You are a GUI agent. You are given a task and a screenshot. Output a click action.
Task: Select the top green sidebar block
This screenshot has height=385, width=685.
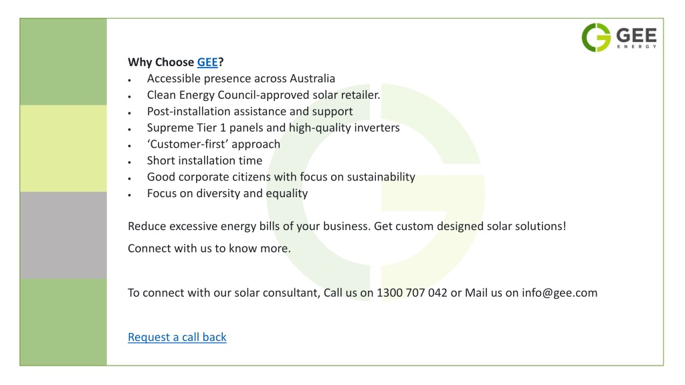click(x=64, y=61)
